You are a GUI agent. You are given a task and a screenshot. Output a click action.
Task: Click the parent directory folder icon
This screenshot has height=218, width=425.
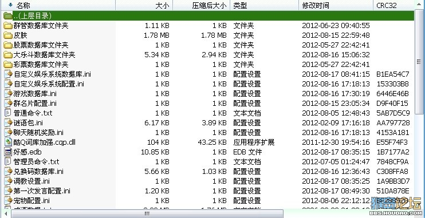coord(8,15)
